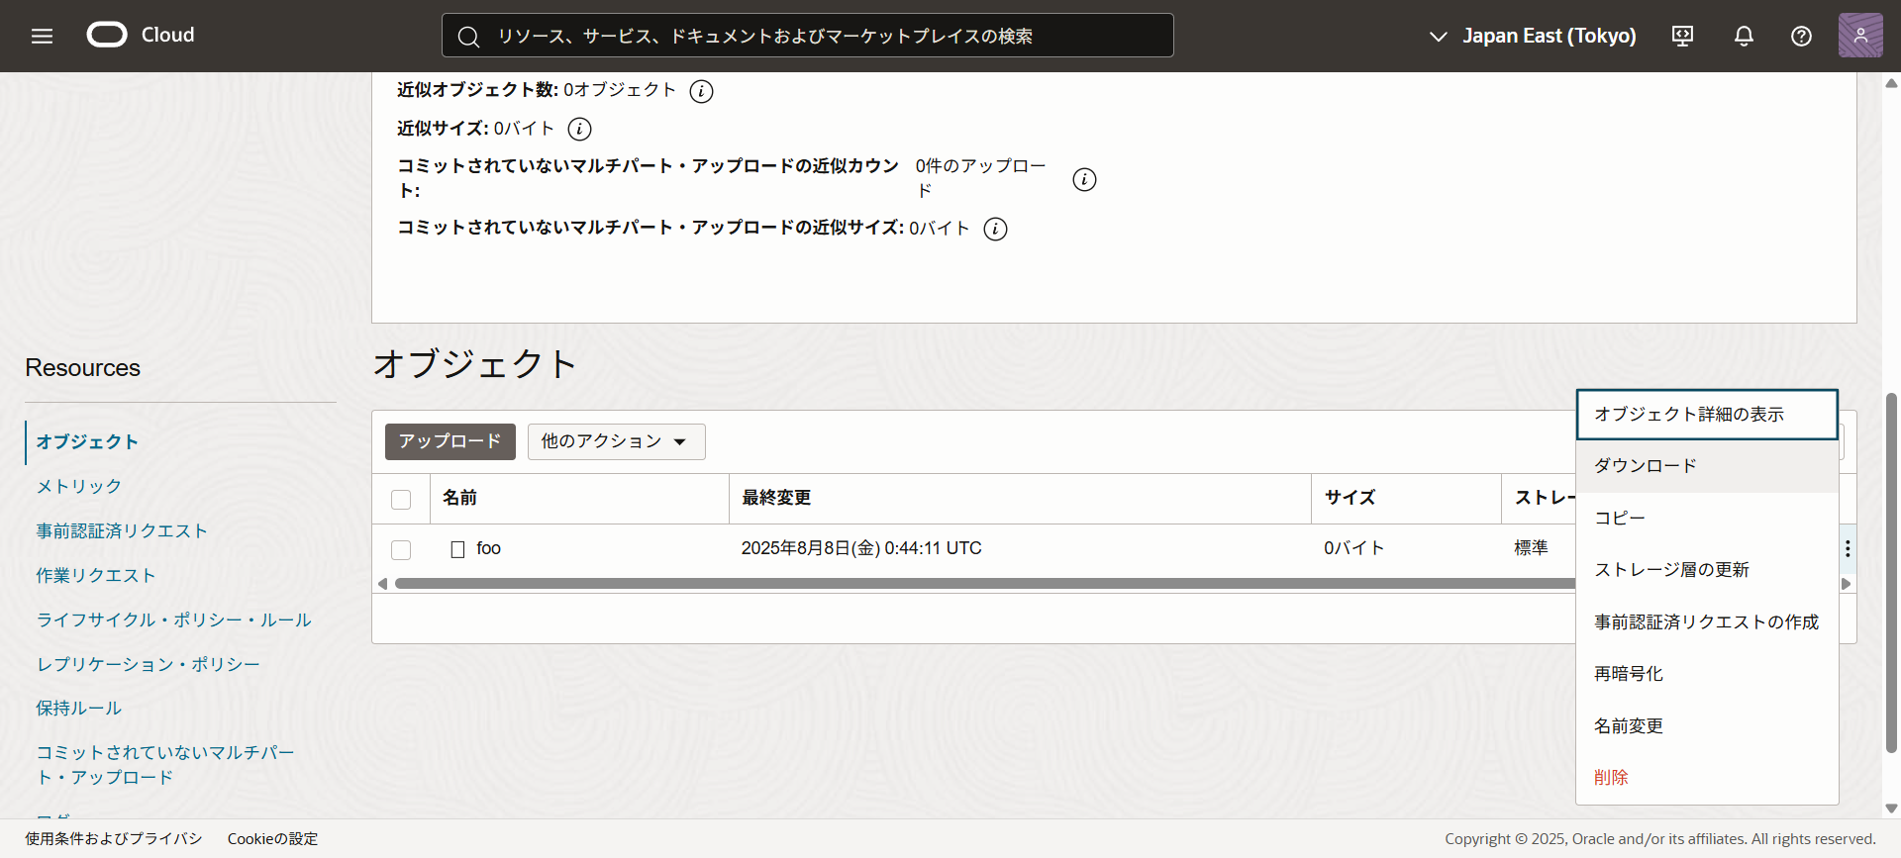Open the Cloud Shell developer tools icon
Image resolution: width=1901 pixels, height=858 pixels.
1682,36
